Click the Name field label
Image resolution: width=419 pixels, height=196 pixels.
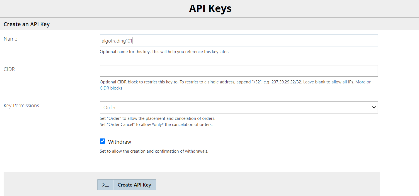pos(10,39)
